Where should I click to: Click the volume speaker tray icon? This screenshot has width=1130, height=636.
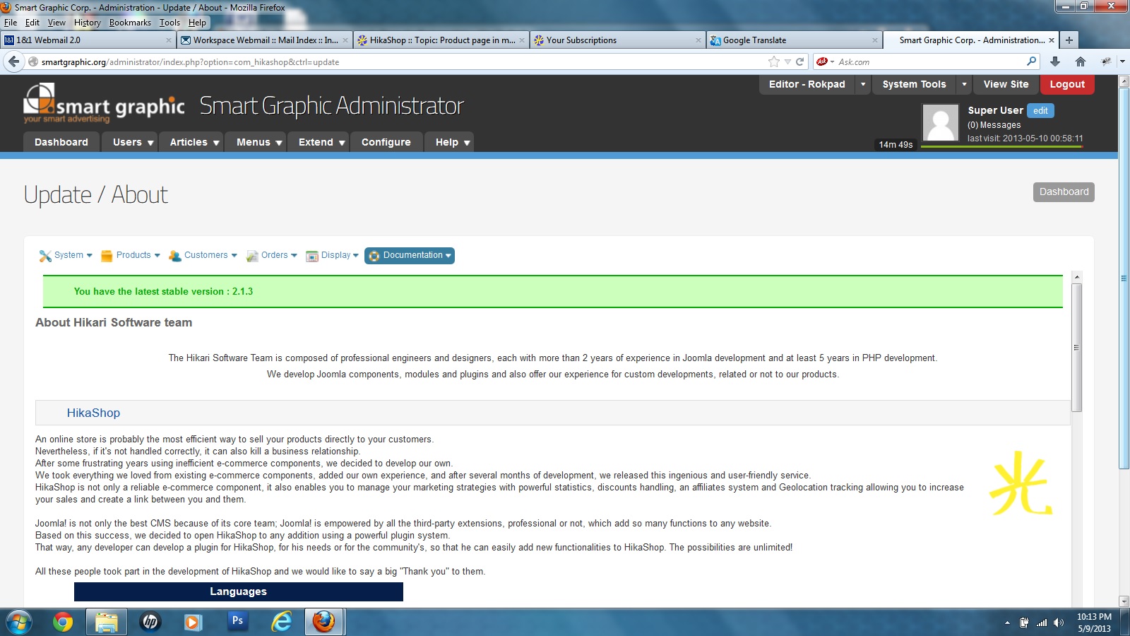pos(1058,623)
